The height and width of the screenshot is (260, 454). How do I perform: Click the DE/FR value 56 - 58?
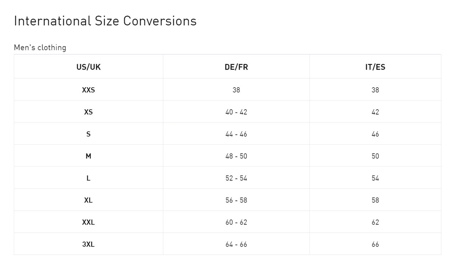coord(236,200)
